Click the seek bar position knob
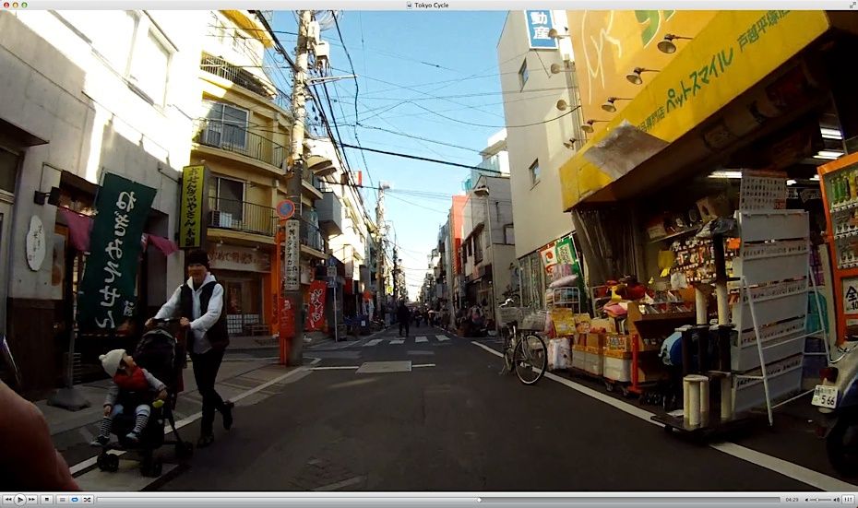This screenshot has height=508, width=858. [478, 499]
